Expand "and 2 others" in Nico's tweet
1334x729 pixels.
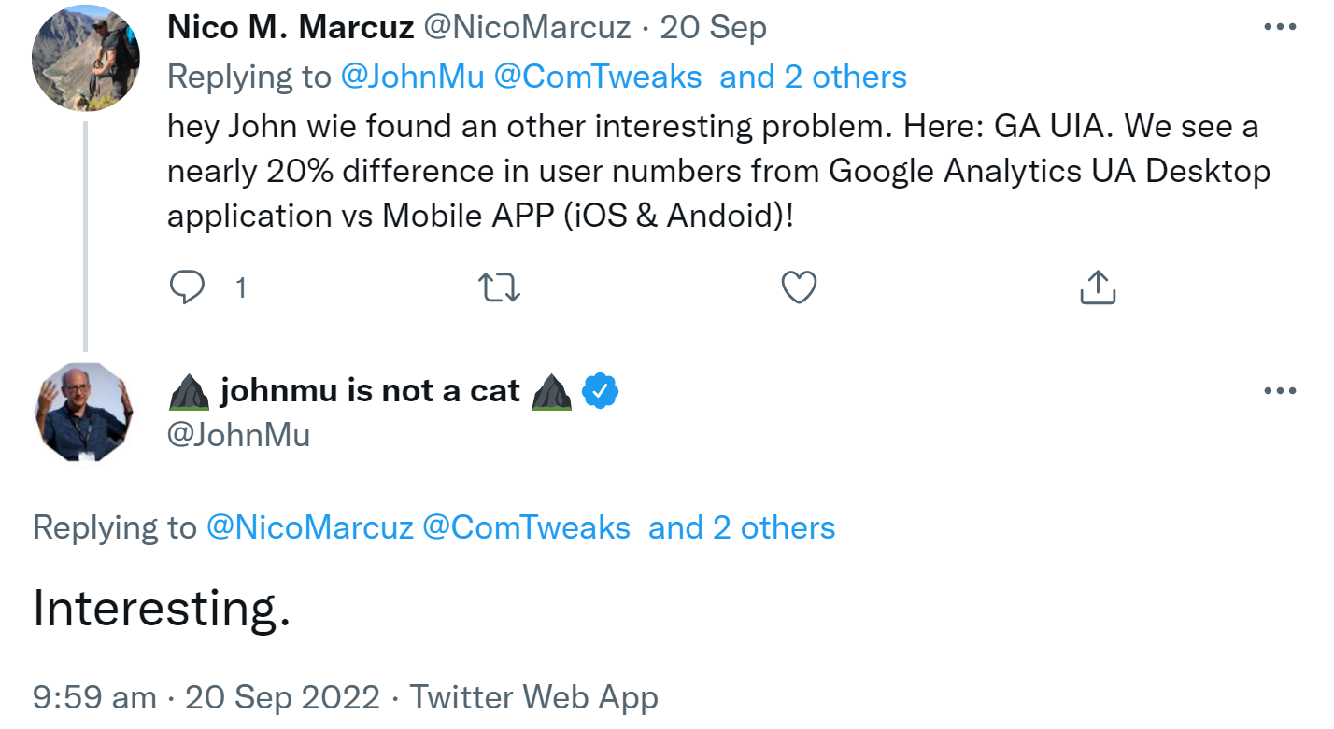813,77
